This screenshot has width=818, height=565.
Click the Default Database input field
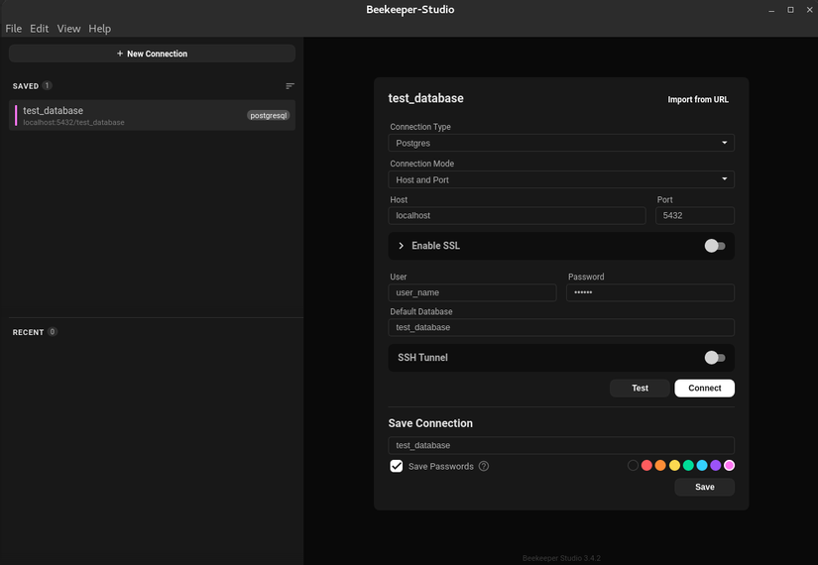(561, 328)
